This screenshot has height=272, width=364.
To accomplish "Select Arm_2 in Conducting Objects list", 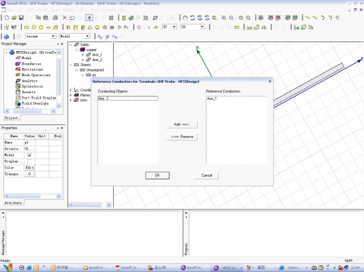I will 127,99.
